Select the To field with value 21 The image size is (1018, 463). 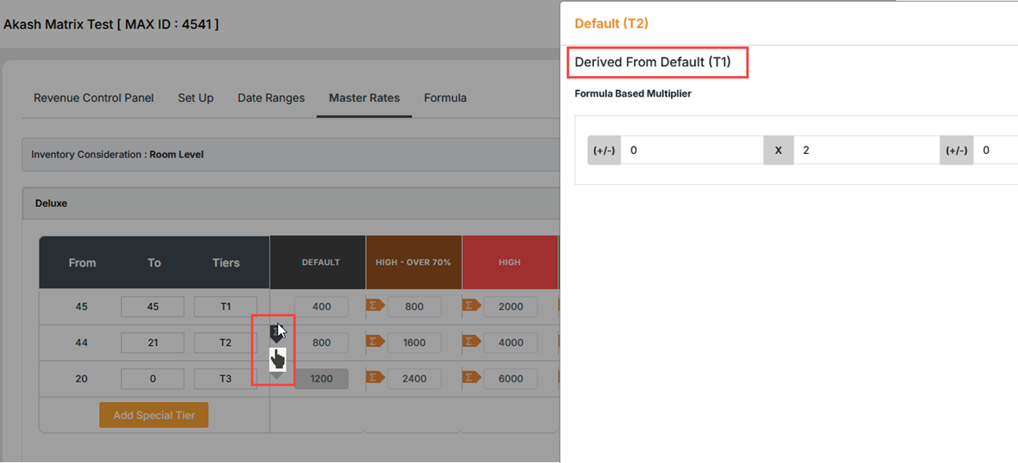pyautogui.click(x=153, y=343)
